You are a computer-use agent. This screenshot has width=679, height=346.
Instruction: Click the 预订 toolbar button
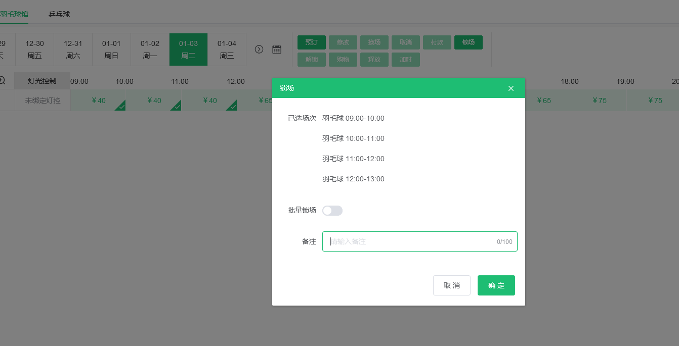click(312, 42)
